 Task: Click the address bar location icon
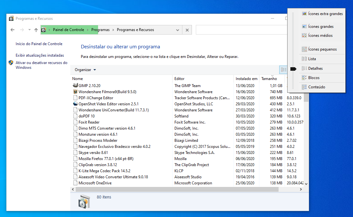point(43,30)
